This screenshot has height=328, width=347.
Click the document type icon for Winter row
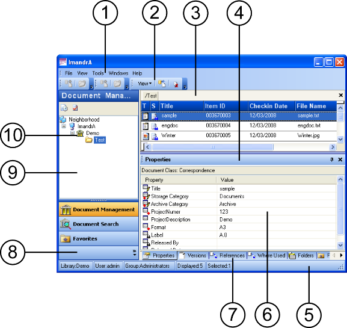tap(146, 136)
